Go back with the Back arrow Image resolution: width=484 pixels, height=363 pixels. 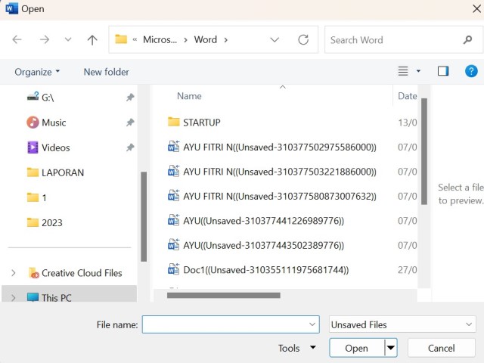pyautogui.click(x=17, y=39)
